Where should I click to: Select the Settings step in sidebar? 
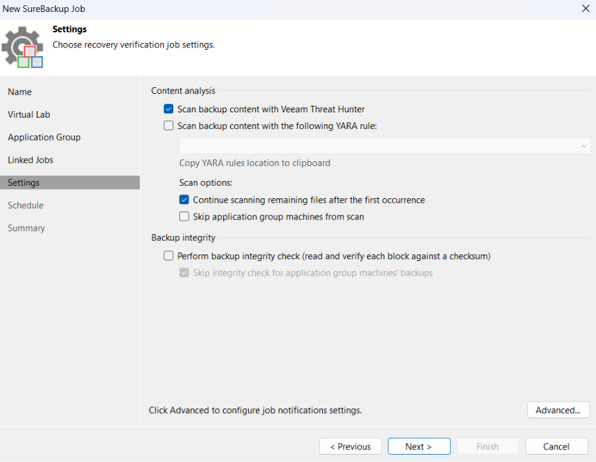point(24,182)
